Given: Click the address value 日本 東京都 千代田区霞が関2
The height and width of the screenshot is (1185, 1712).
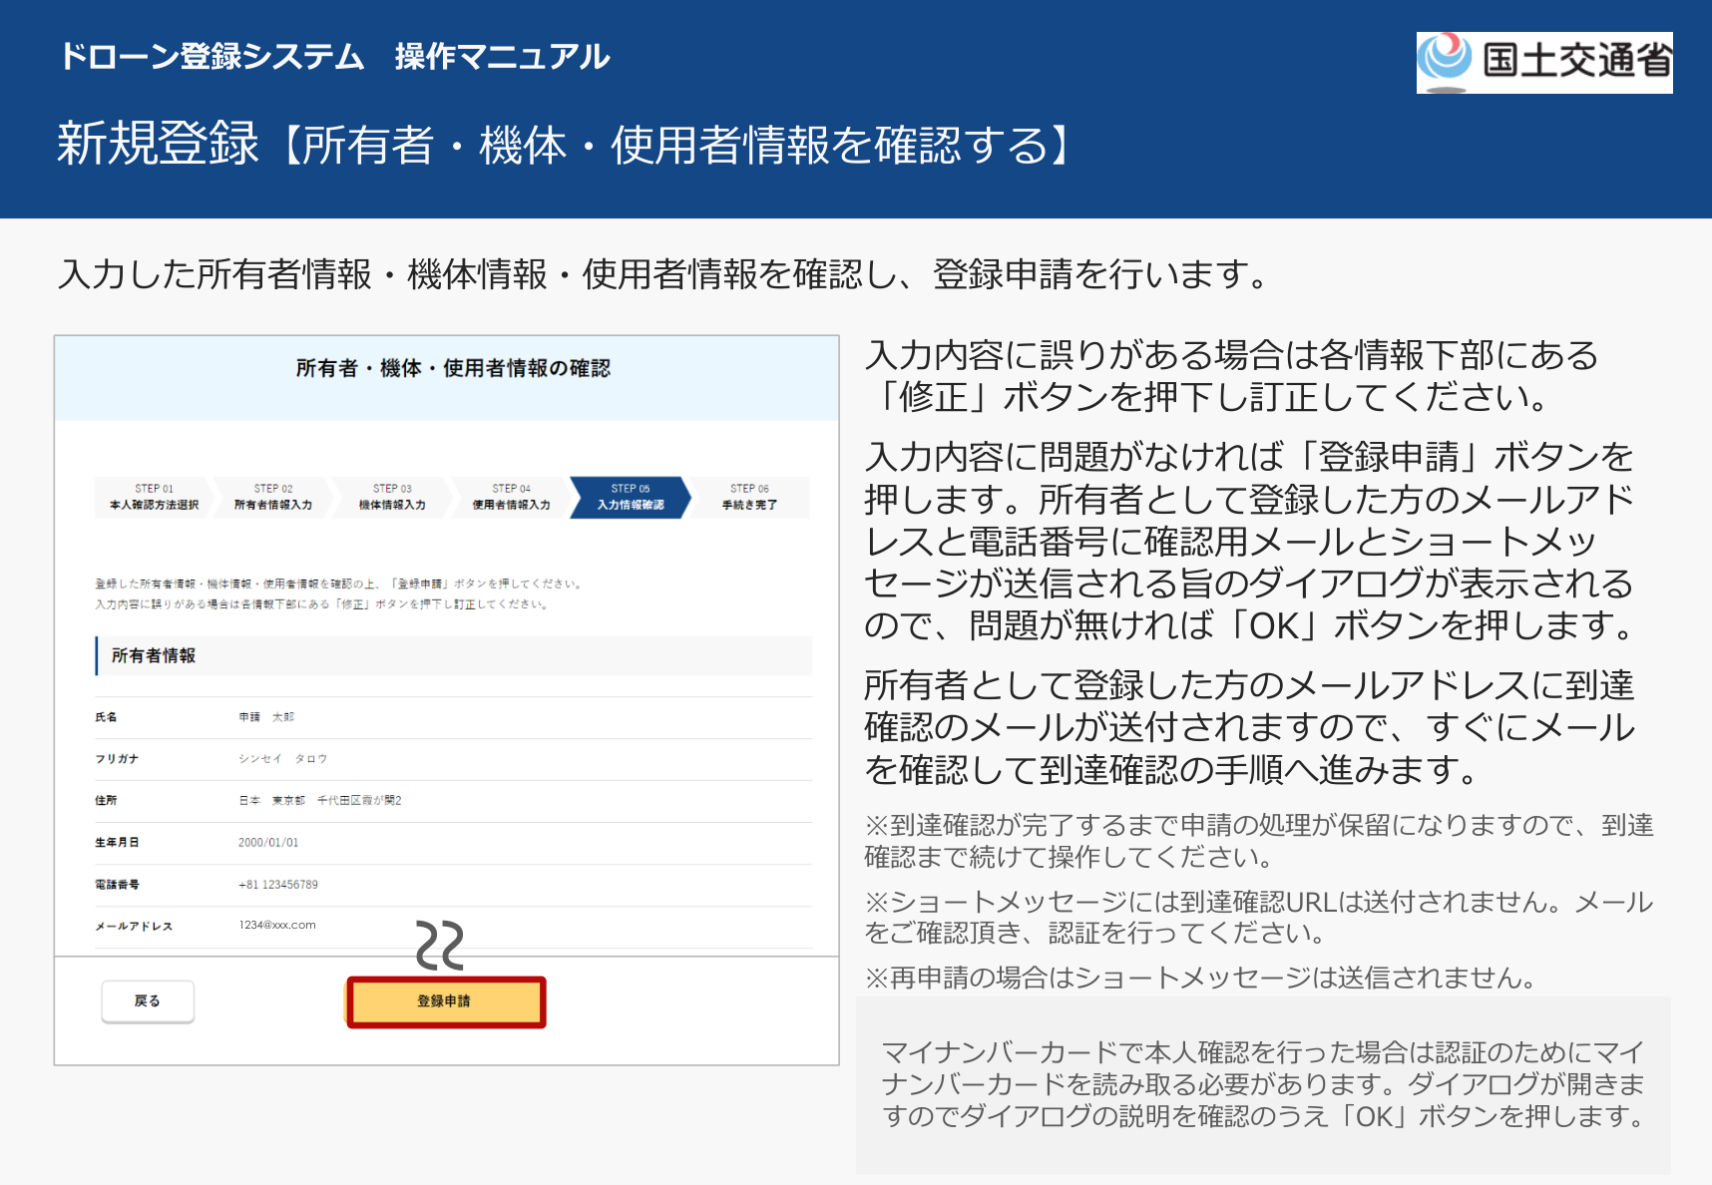Looking at the screenshot, I should coord(319,801).
